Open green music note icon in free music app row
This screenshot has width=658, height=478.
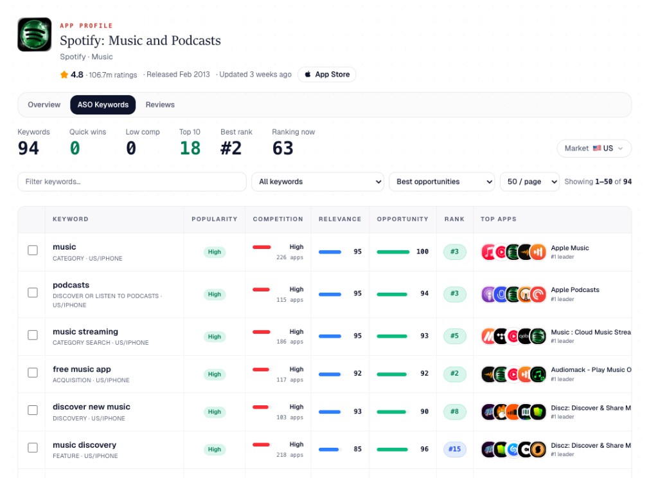tap(538, 374)
